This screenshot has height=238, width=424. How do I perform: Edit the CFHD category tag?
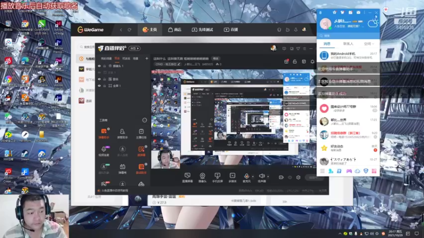tap(167, 64)
